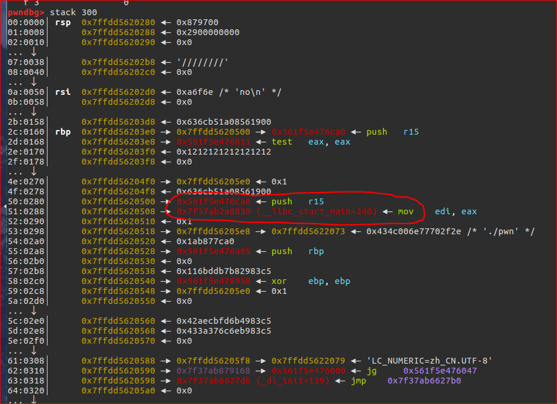This screenshot has width=557, height=404.
Task: Click purple address 0x7f37ab879168
Action: pos(213,371)
